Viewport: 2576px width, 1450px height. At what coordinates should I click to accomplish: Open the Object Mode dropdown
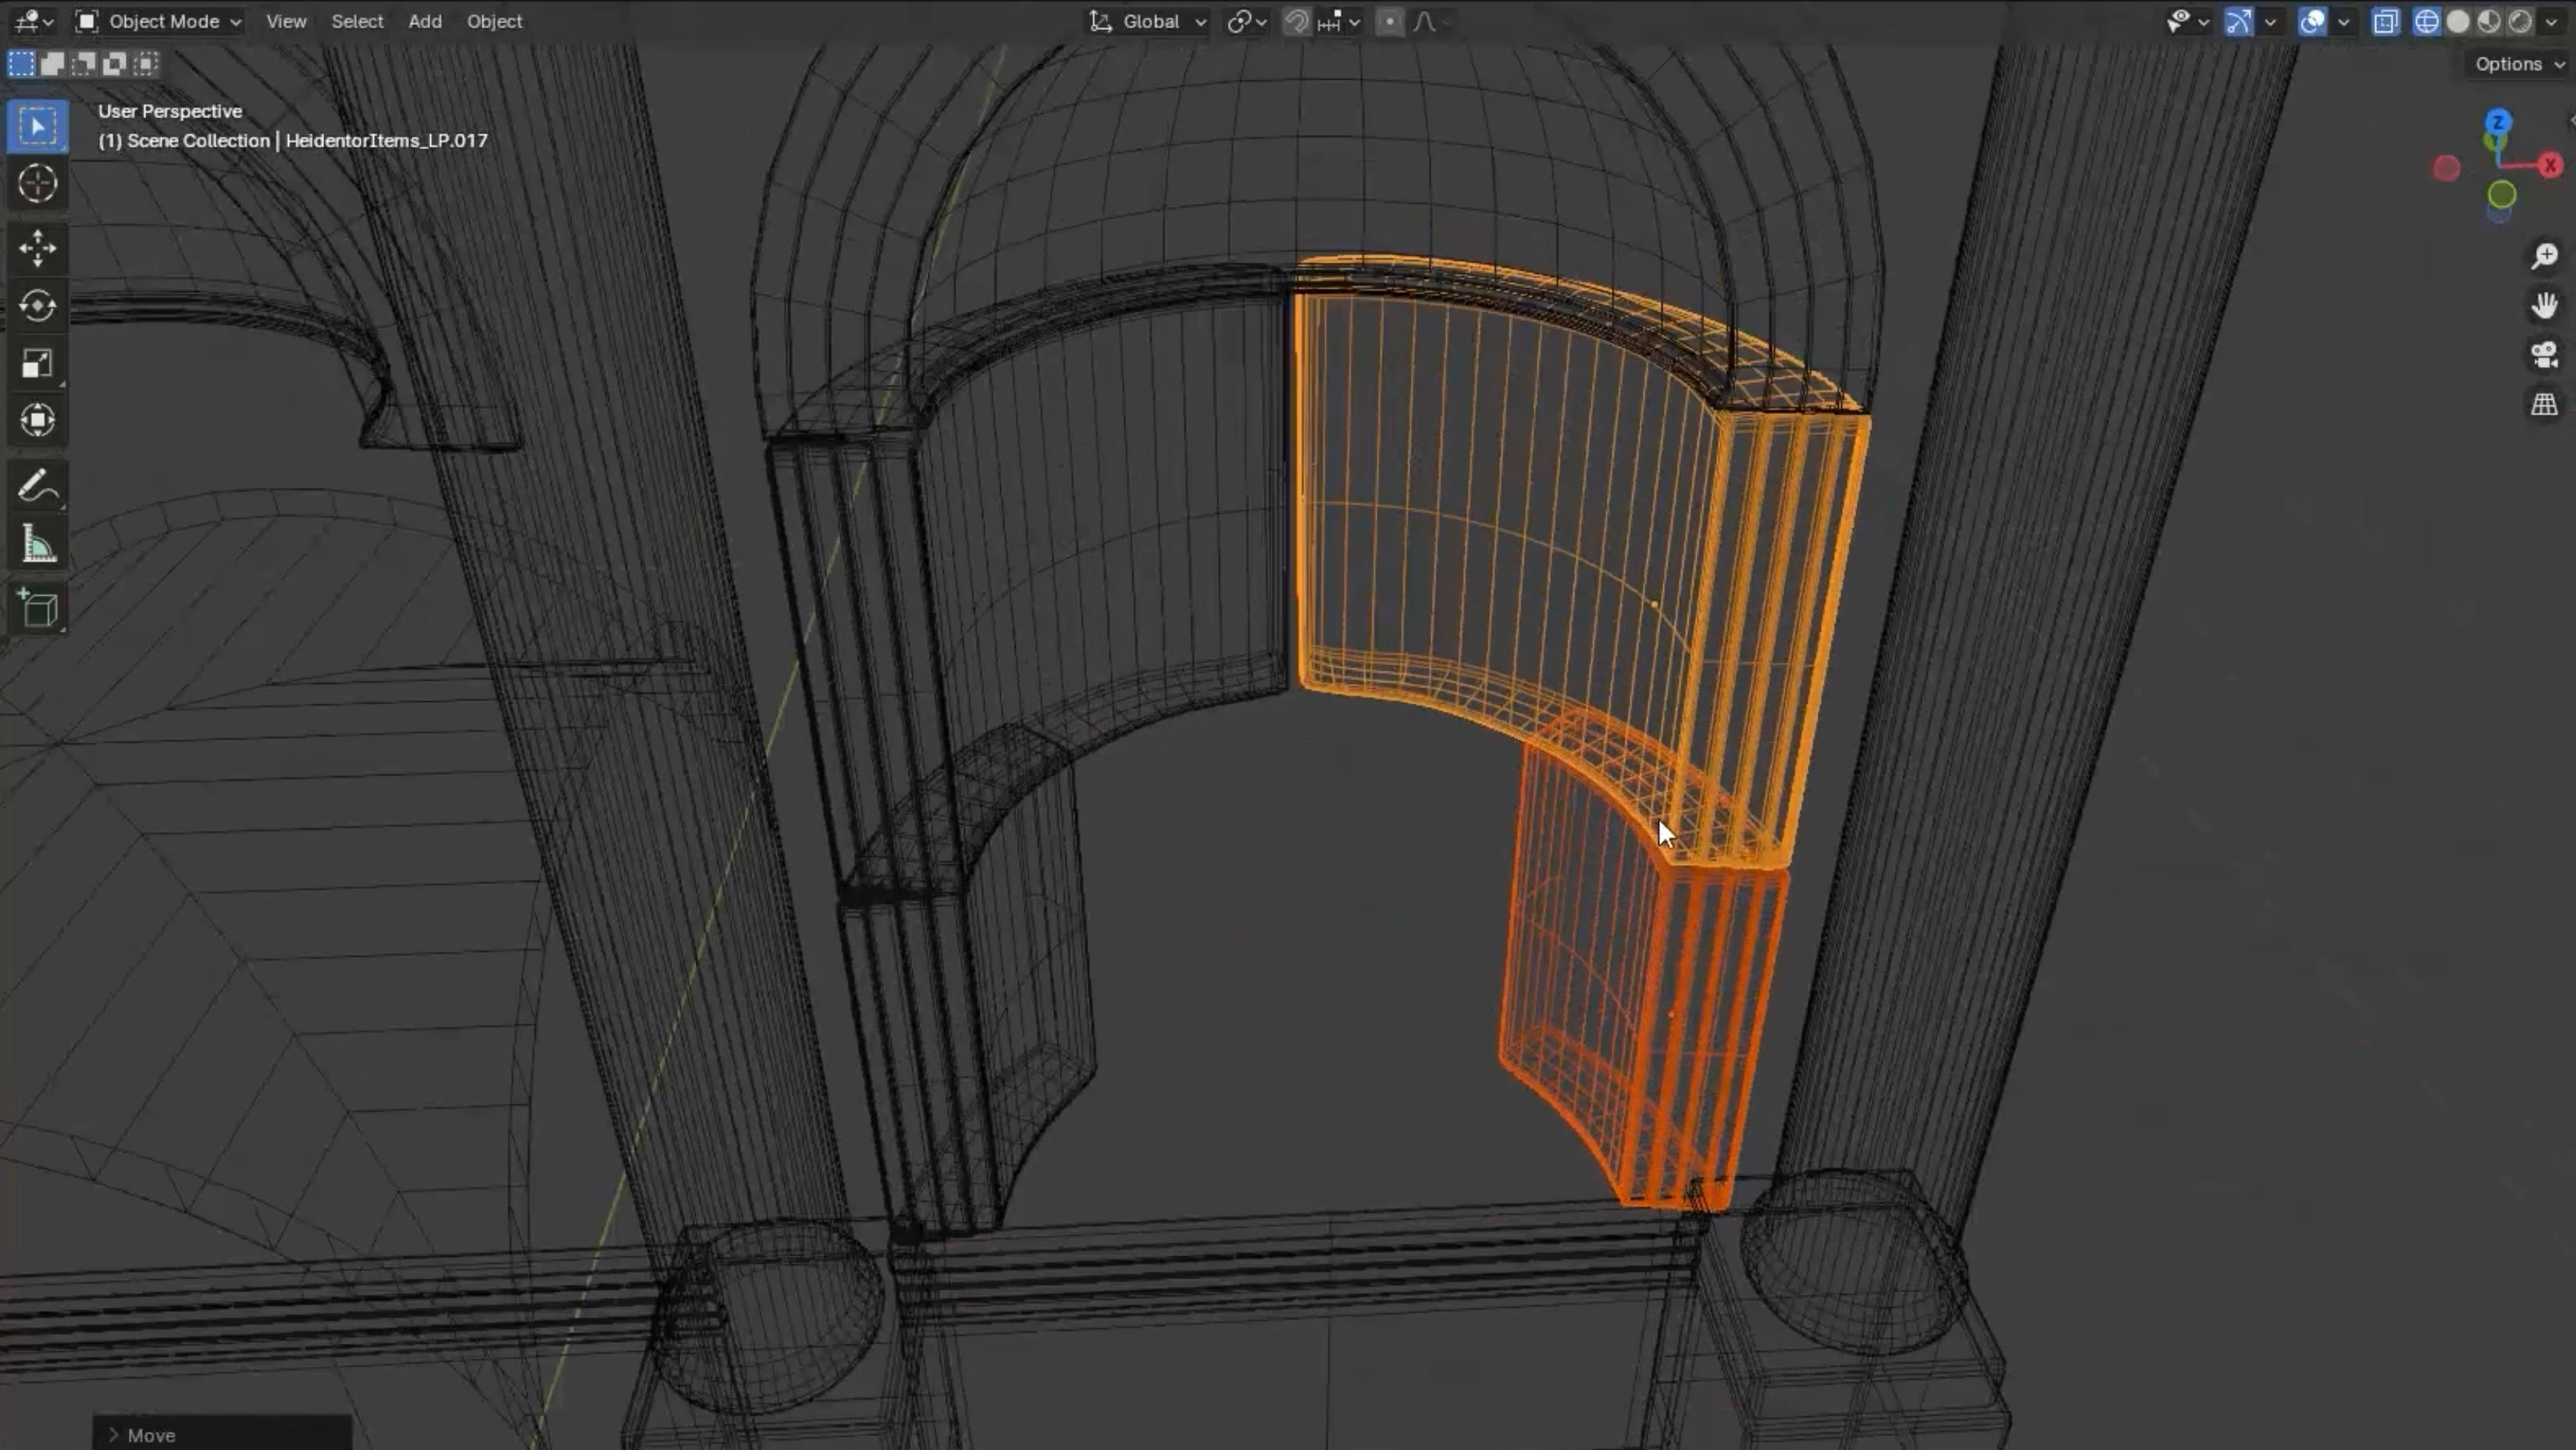click(x=160, y=21)
